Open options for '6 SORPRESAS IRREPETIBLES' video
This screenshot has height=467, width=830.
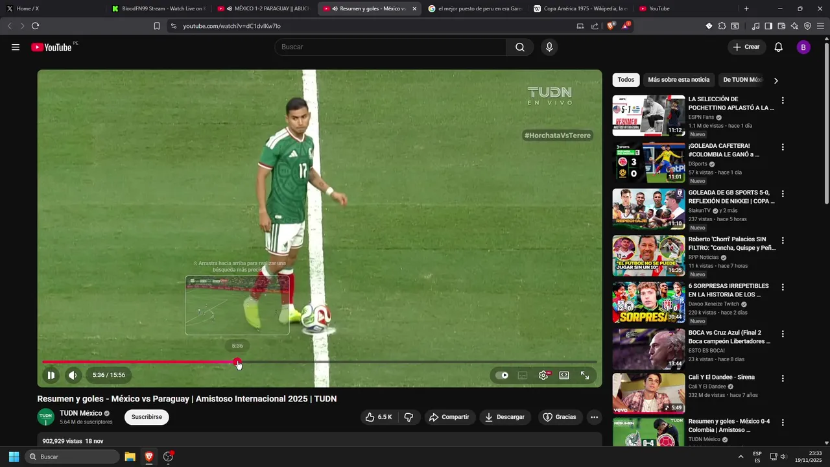click(783, 287)
